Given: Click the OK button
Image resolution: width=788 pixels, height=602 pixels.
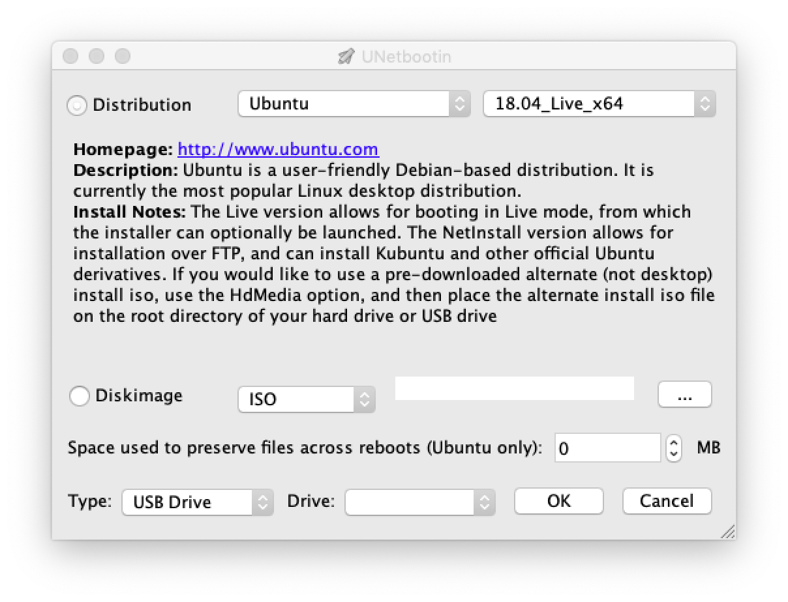Looking at the screenshot, I should 559,501.
